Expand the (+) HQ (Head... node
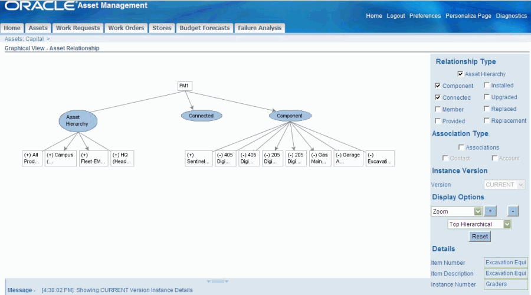The height and width of the screenshot is (295, 531). [x=122, y=158]
